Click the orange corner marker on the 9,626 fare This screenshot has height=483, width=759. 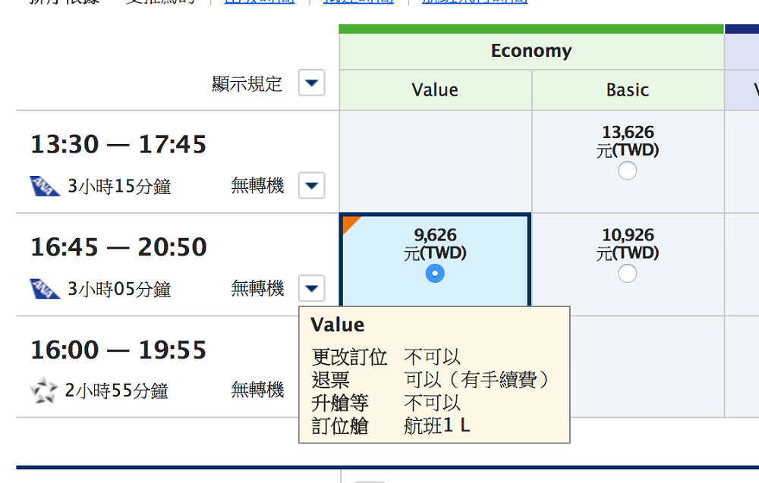[349, 224]
